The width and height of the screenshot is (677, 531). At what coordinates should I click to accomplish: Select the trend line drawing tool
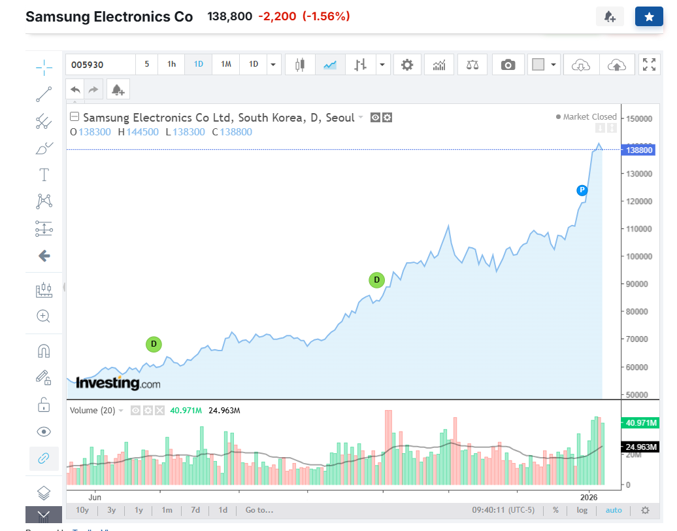[x=44, y=94]
